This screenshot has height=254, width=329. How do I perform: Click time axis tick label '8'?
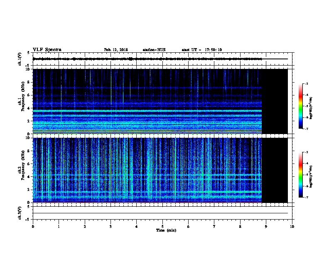(240, 226)
